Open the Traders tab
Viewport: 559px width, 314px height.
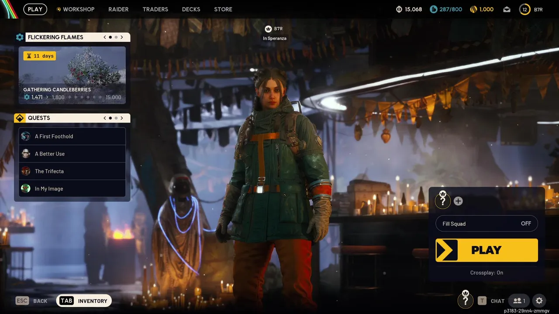(155, 9)
